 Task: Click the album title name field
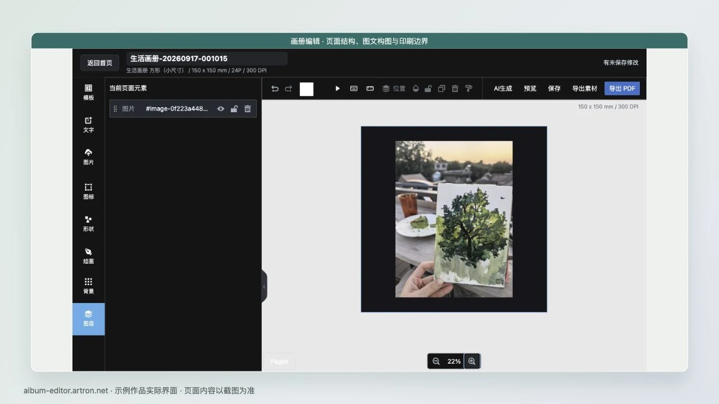(207, 58)
